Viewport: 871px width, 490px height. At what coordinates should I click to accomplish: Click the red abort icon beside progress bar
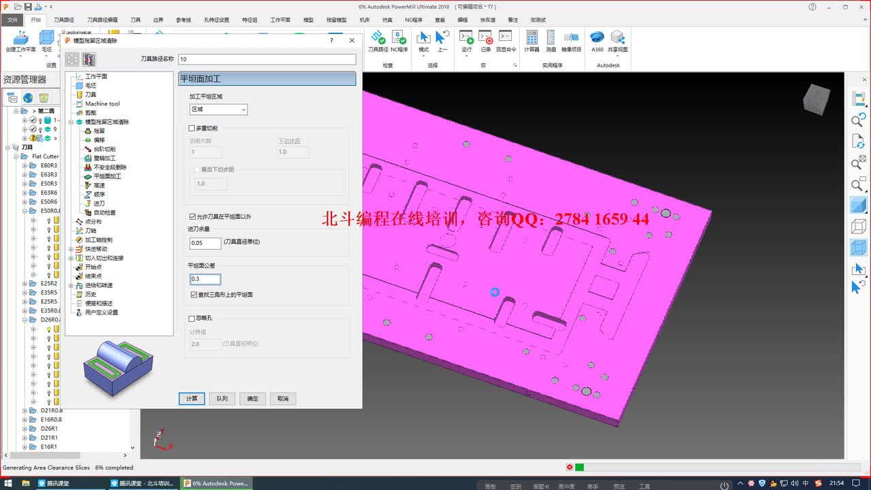(570, 468)
